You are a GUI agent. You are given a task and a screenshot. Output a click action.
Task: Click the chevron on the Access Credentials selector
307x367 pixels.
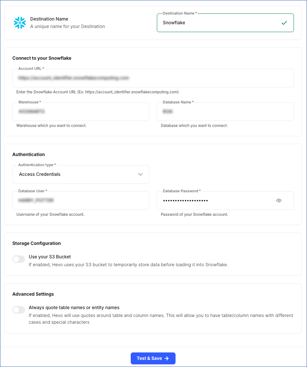click(x=140, y=174)
